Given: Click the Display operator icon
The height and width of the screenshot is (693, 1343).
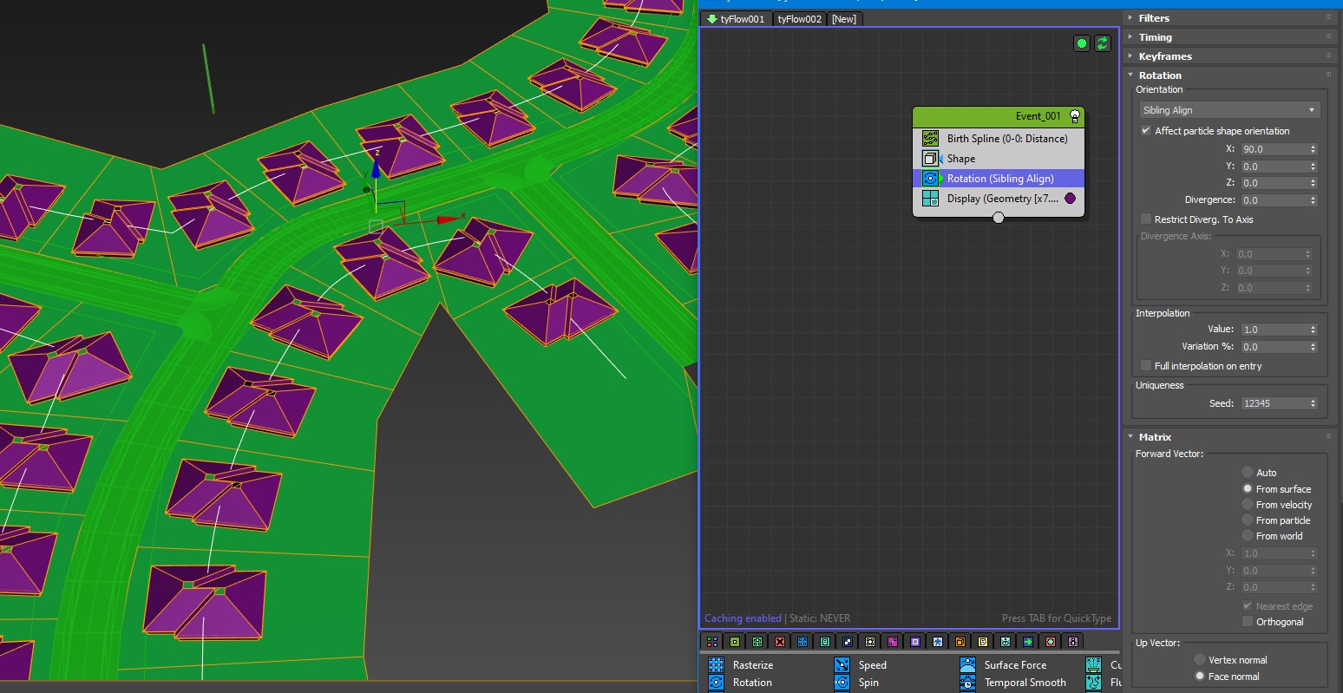Looking at the screenshot, I should (930, 199).
